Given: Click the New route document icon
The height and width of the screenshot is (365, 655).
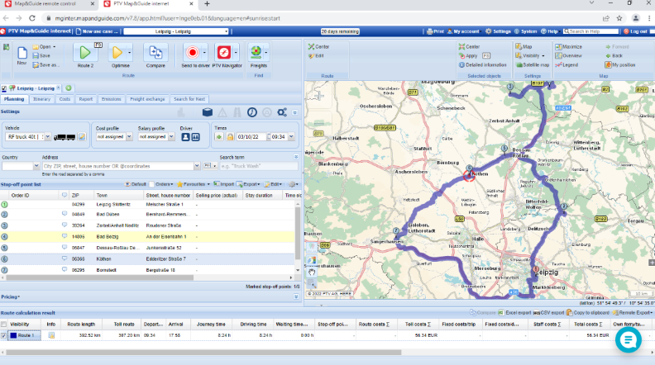Looking at the screenshot, I should coord(22,52).
